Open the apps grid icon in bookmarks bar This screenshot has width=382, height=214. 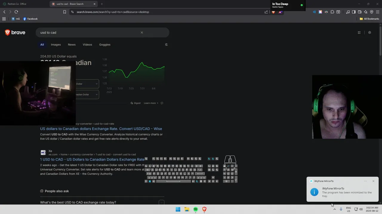click(x=4, y=19)
